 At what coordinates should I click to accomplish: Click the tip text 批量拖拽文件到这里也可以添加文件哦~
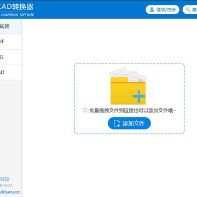coord(132,111)
